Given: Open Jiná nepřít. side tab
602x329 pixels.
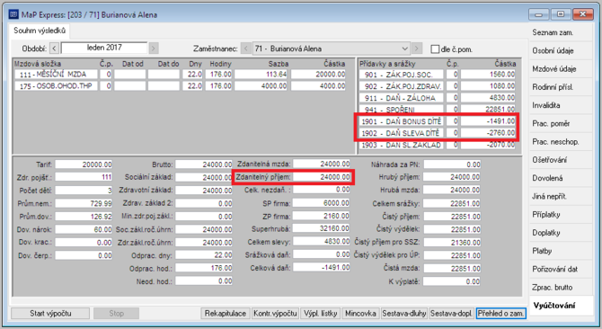Looking at the screenshot, I should (561, 196).
